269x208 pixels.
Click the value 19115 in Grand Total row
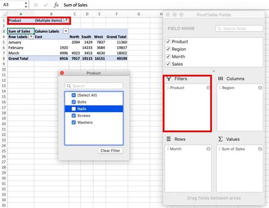(87, 59)
